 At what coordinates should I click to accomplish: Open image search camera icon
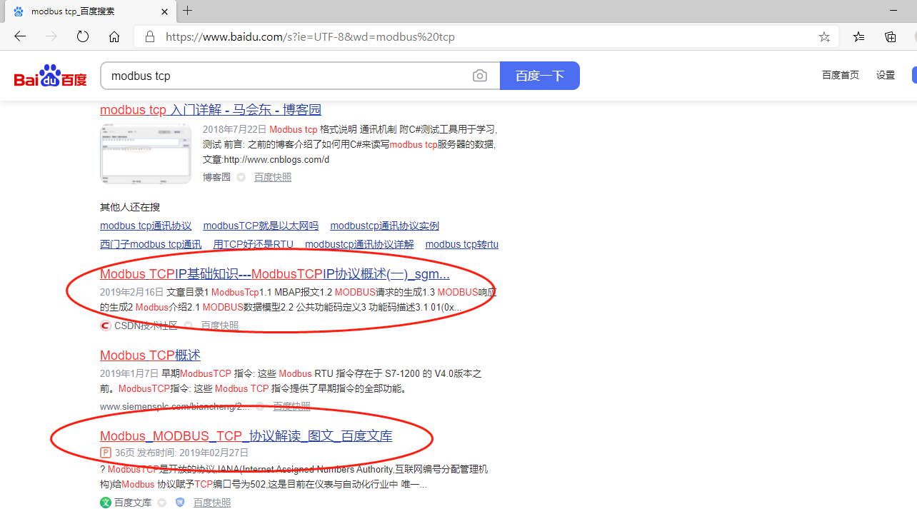tap(480, 76)
